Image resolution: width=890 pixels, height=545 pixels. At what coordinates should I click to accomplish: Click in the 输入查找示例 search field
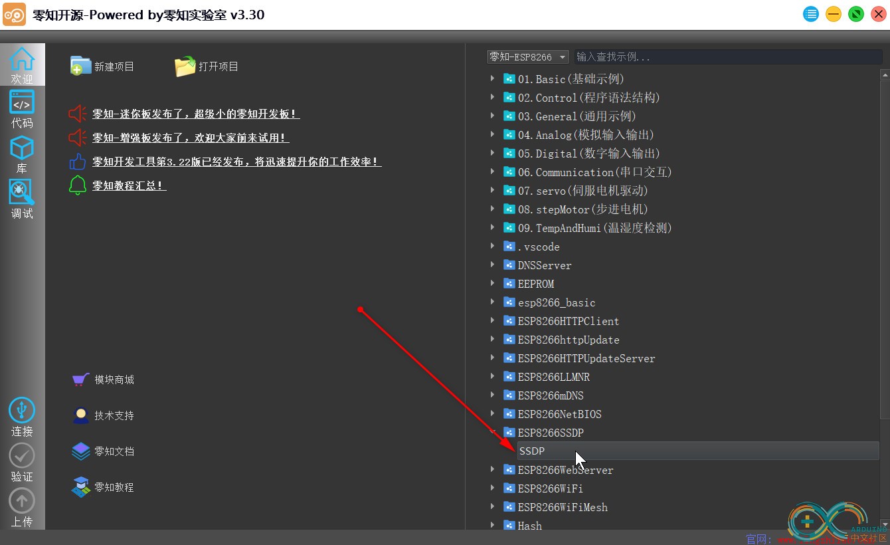point(728,57)
